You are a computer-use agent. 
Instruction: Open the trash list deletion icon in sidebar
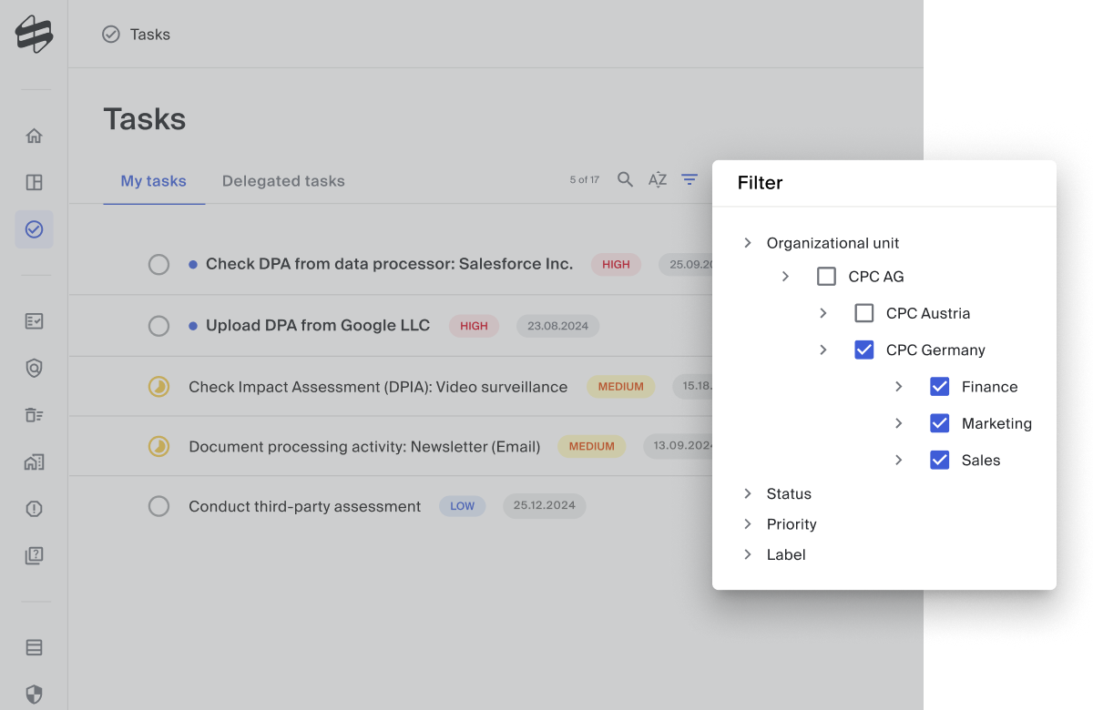pos(34,415)
